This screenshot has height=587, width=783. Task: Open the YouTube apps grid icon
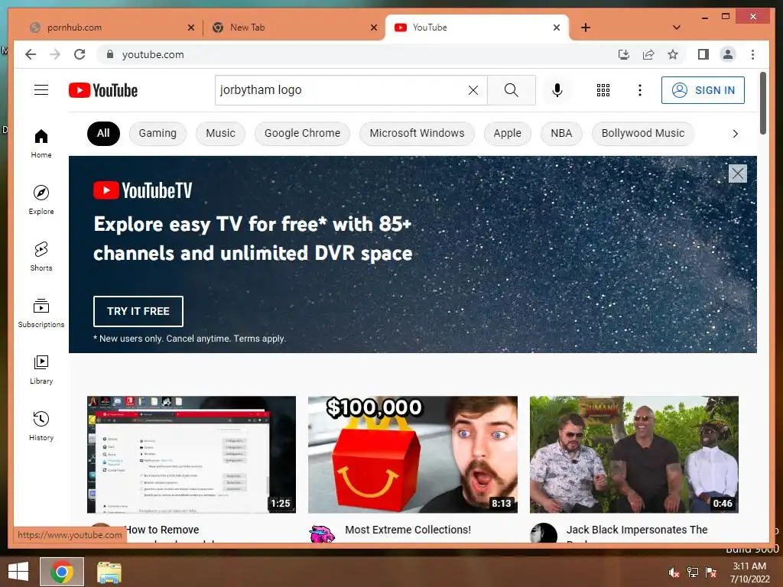[603, 90]
